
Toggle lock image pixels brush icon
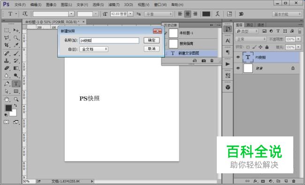click(254, 47)
